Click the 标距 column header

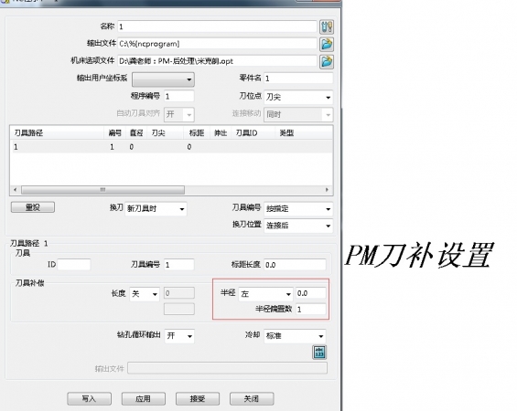click(197, 133)
